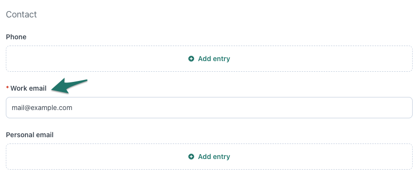Click the dashed Personal email entry box
The image size is (418, 175).
click(209, 157)
